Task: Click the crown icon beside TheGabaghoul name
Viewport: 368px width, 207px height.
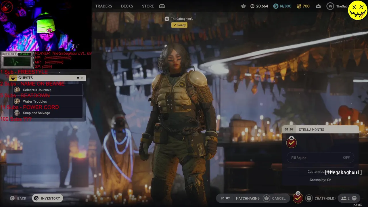Action: (167, 19)
